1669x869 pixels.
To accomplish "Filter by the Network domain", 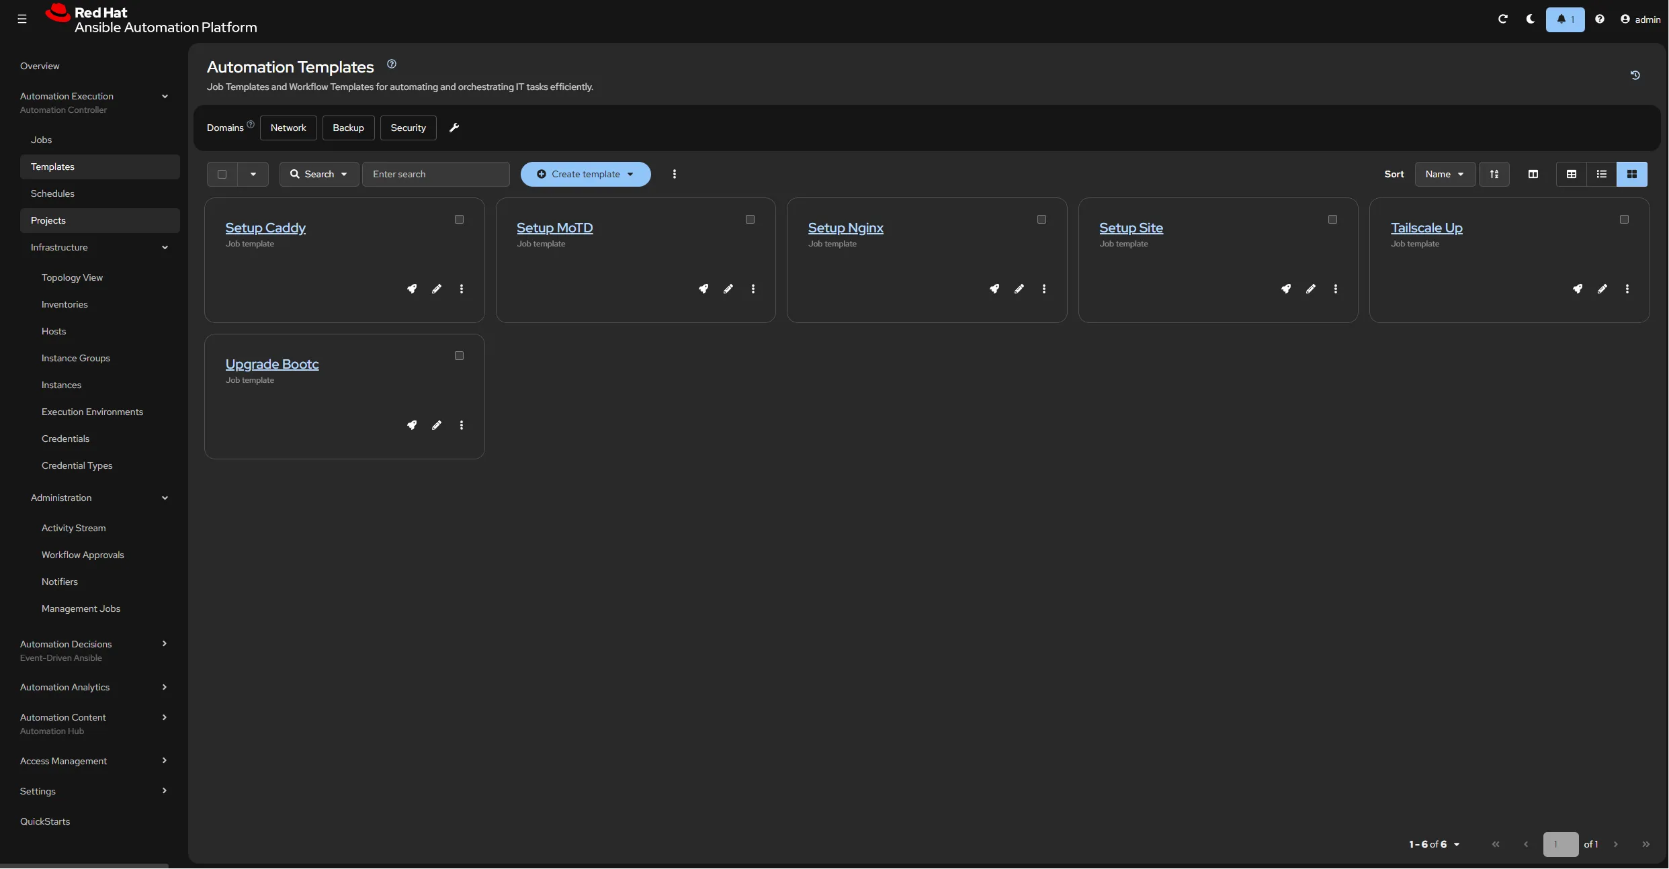I will tap(288, 128).
